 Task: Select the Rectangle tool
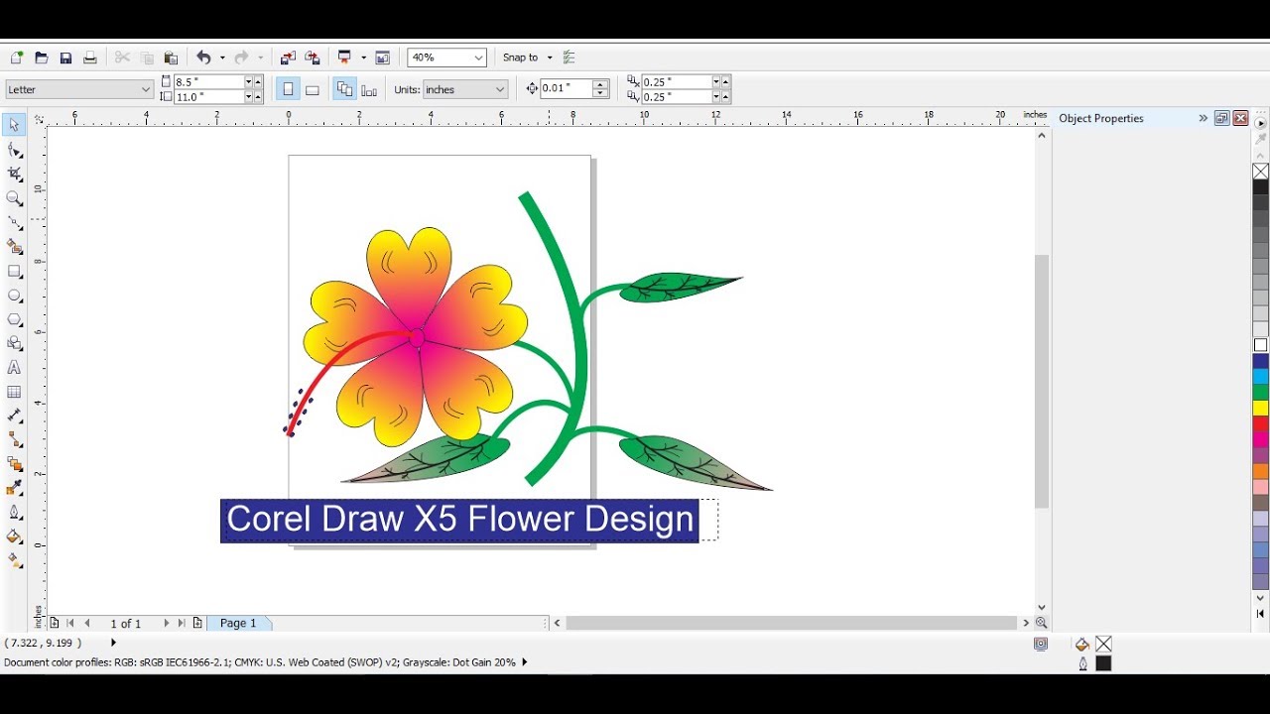[14, 271]
